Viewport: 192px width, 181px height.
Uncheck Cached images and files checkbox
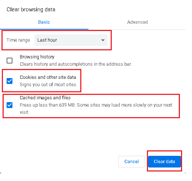[x=10, y=105]
